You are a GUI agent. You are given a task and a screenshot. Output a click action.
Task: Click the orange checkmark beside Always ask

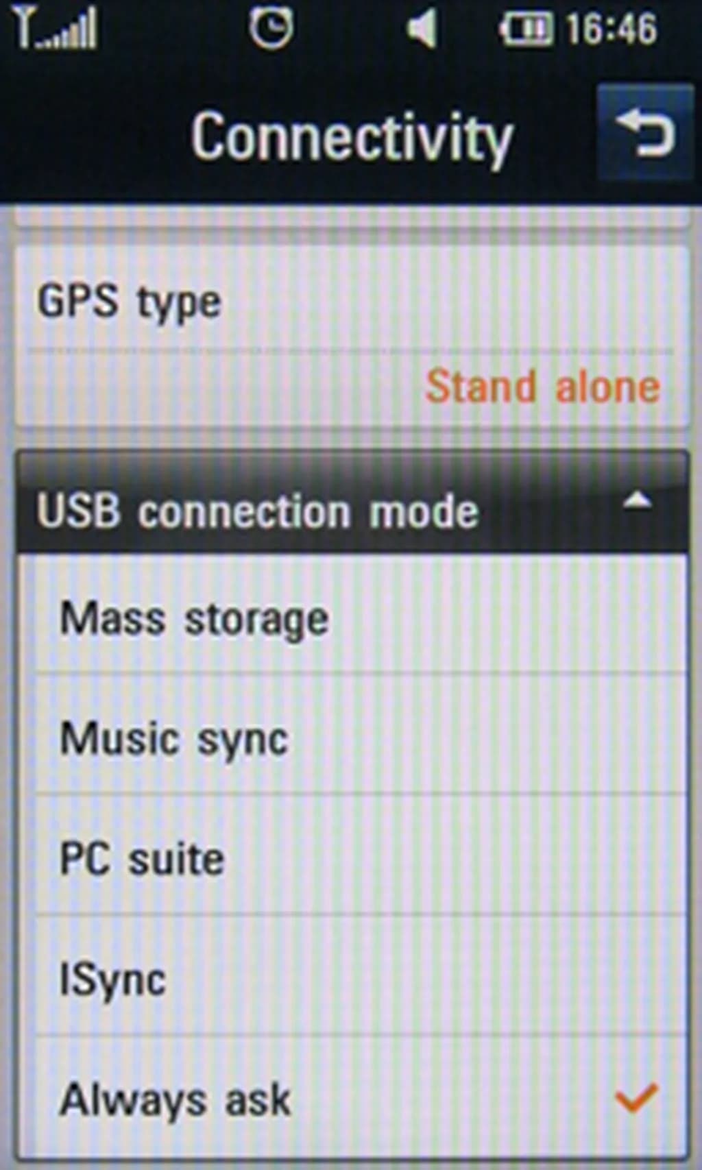636,1098
